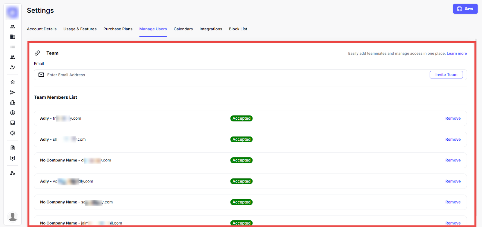Click the dollar sign billing icon

[13, 133]
